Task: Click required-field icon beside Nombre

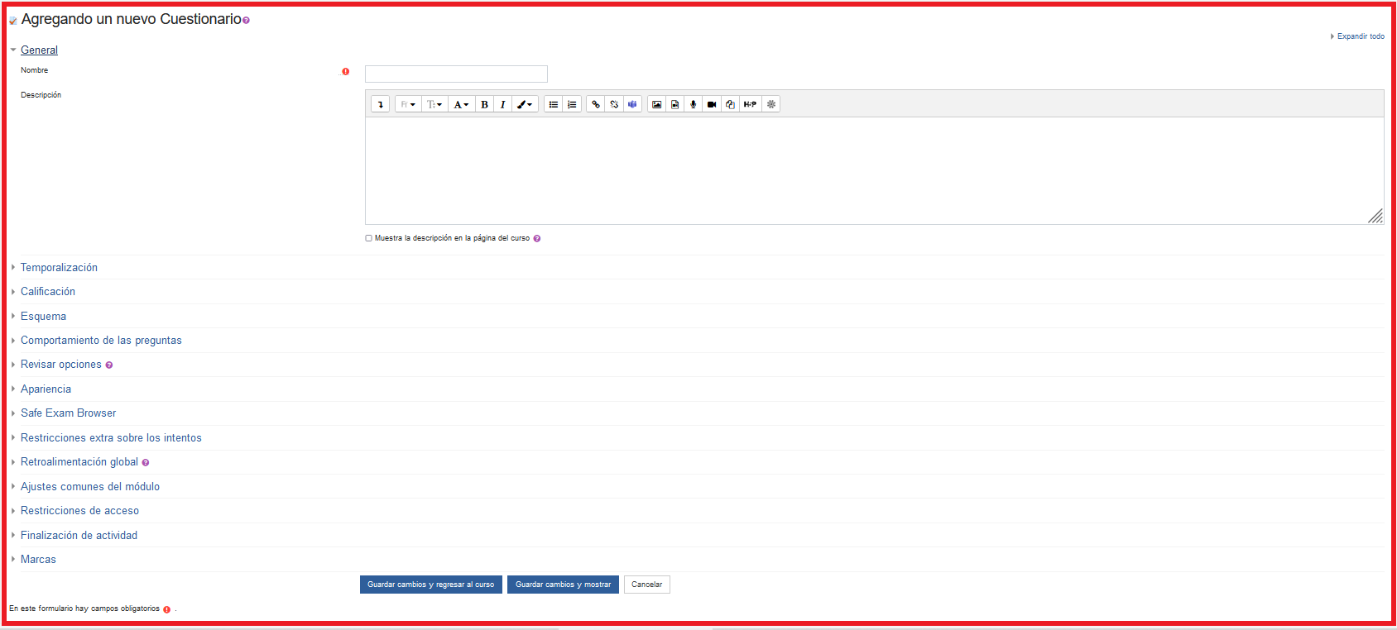Action: (346, 71)
